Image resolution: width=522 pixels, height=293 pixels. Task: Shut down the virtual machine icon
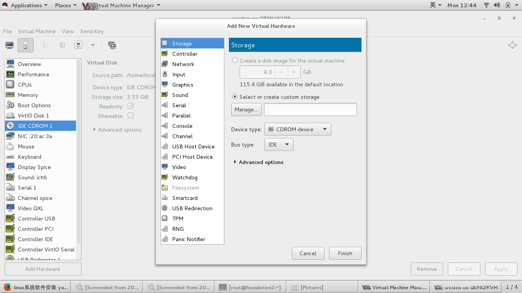pyautogui.click(x=78, y=45)
